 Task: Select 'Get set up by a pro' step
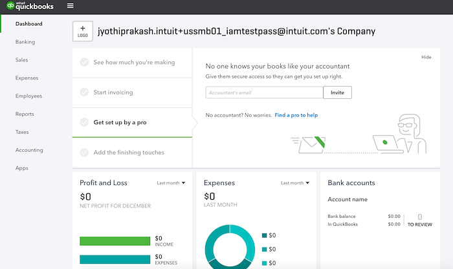pos(132,122)
